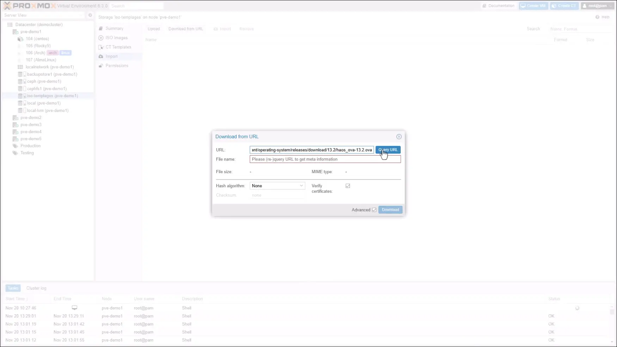The image size is (617, 347).
Task: Click the 'arch' tag on 106 (Arch)
Action: click(53, 53)
